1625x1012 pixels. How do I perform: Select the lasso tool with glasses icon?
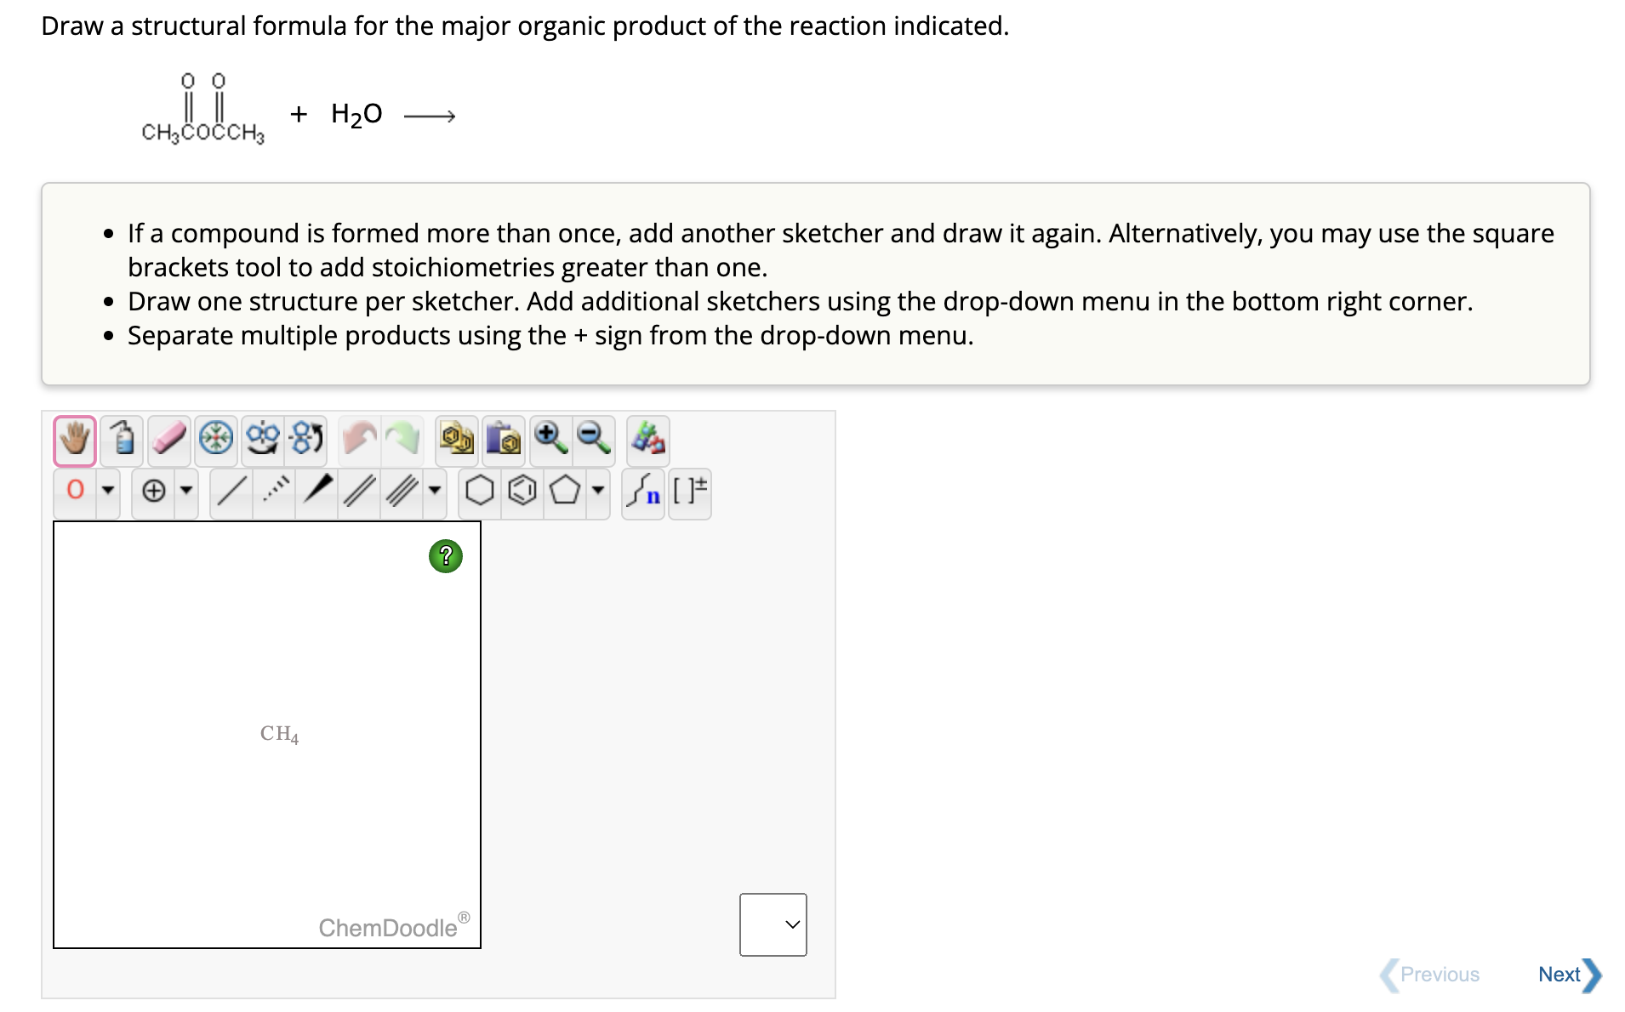[263, 440]
